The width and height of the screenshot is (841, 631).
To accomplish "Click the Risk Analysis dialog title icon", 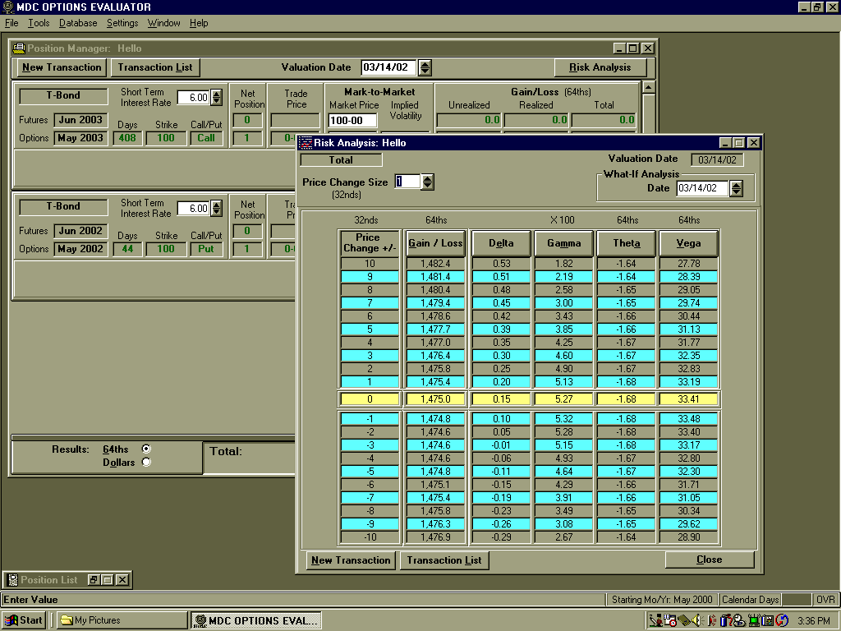I will tap(306, 143).
